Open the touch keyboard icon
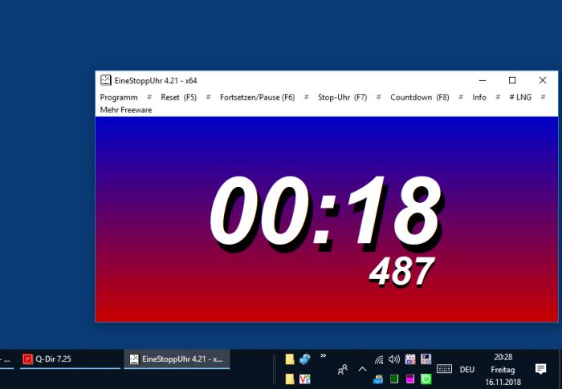The width and height of the screenshot is (562, 389). coord(445,369)
